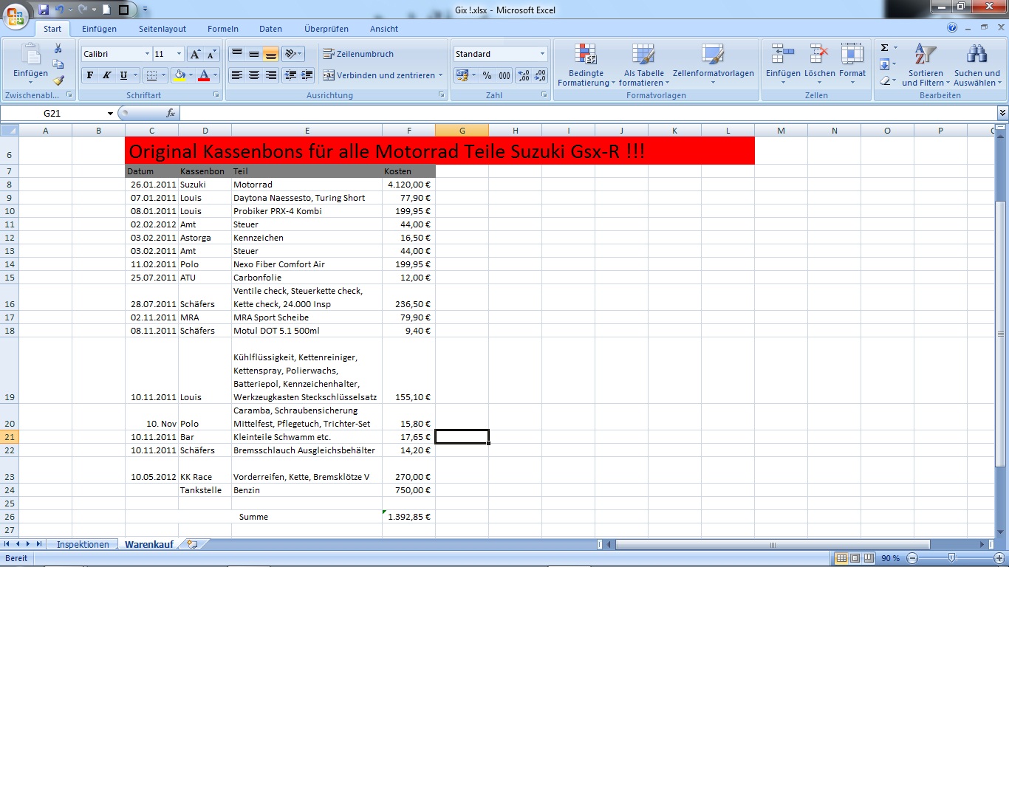The height and width of the screenshot is (787, 1009).
Task: Expand the Name Box dropdown
Action: pyautogui.click(x=110, y=113)
